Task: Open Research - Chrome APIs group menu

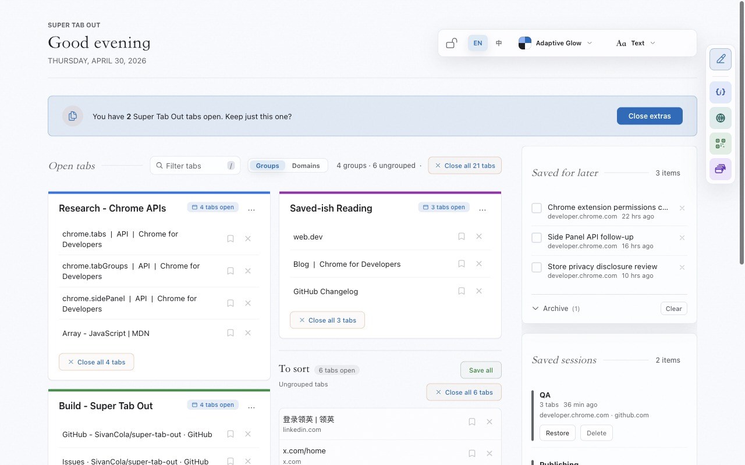Action: point(251,209)
